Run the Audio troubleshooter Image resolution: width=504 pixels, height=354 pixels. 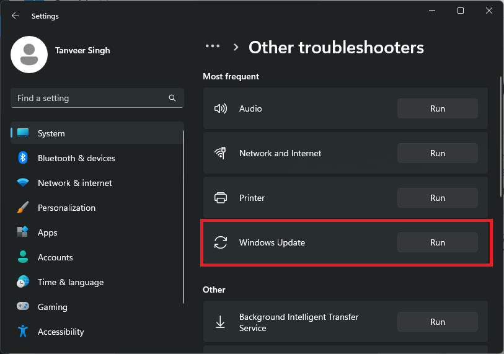(438, 108)
